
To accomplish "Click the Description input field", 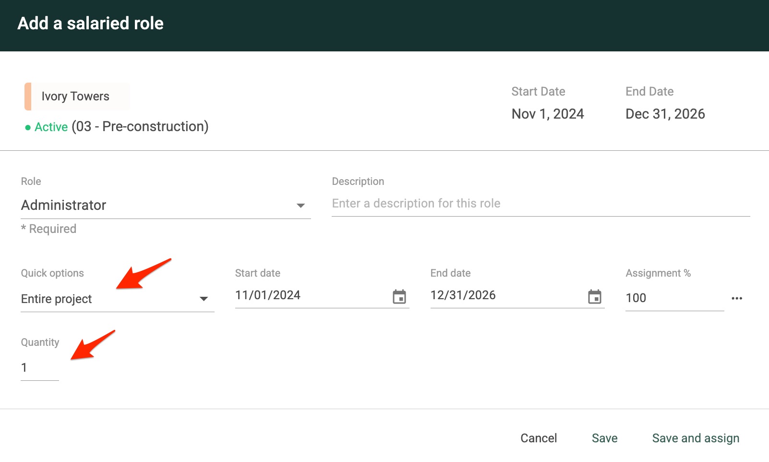I will (541, 204).
